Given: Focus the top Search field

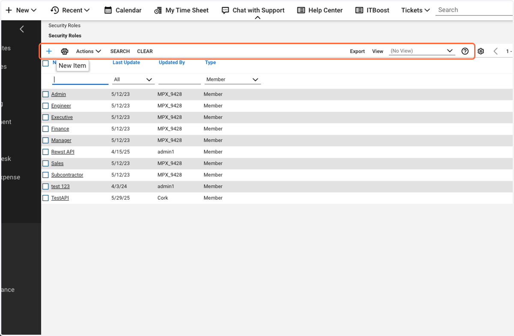Looking at the screenshot, I should (x=475, y=10).
